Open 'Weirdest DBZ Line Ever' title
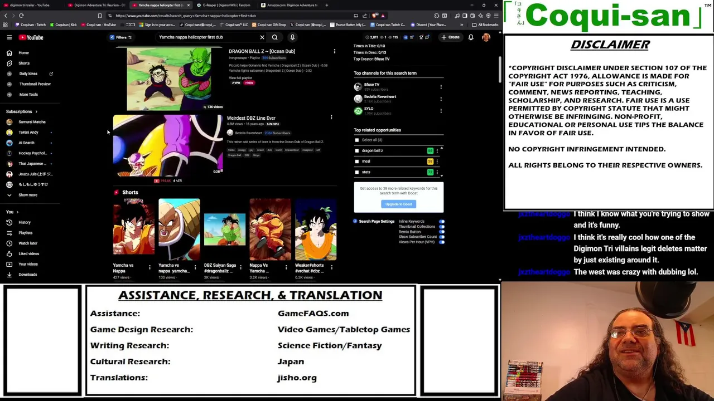The width and height of the screenshot is (714, 401). pyautogui.click(x=251, y=118)
